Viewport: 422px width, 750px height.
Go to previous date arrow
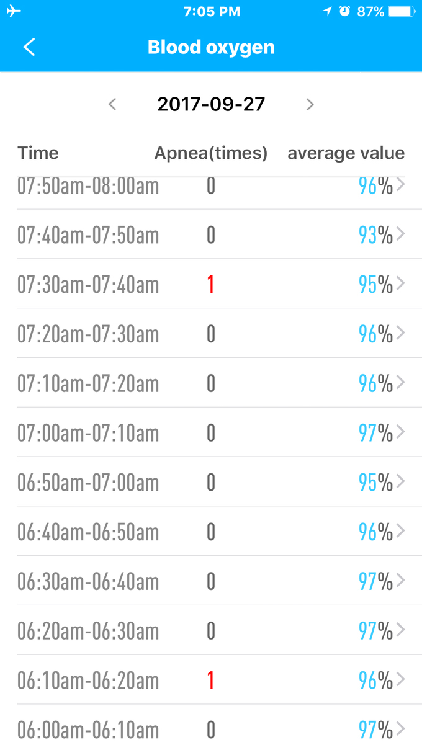(112, 104)
